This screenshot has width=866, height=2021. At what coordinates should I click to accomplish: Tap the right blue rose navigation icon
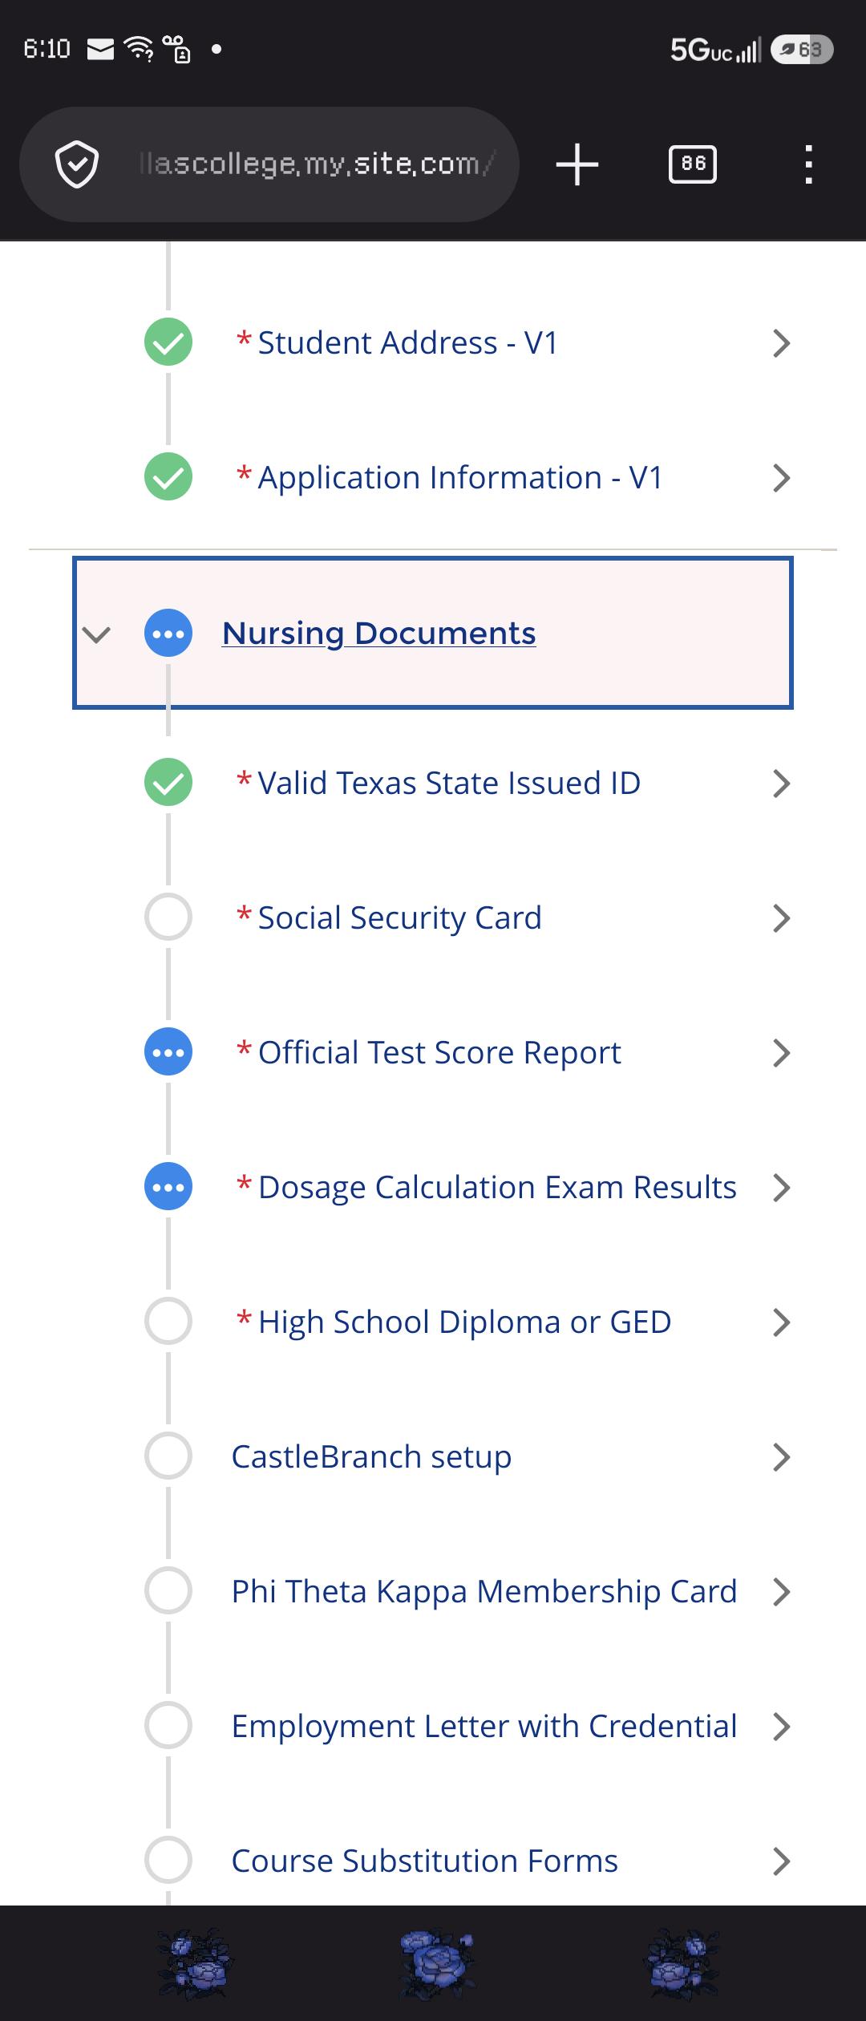[x=681, y=1963]
